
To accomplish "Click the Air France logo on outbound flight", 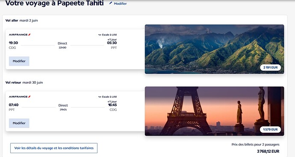I will click(x=20, y=35).
